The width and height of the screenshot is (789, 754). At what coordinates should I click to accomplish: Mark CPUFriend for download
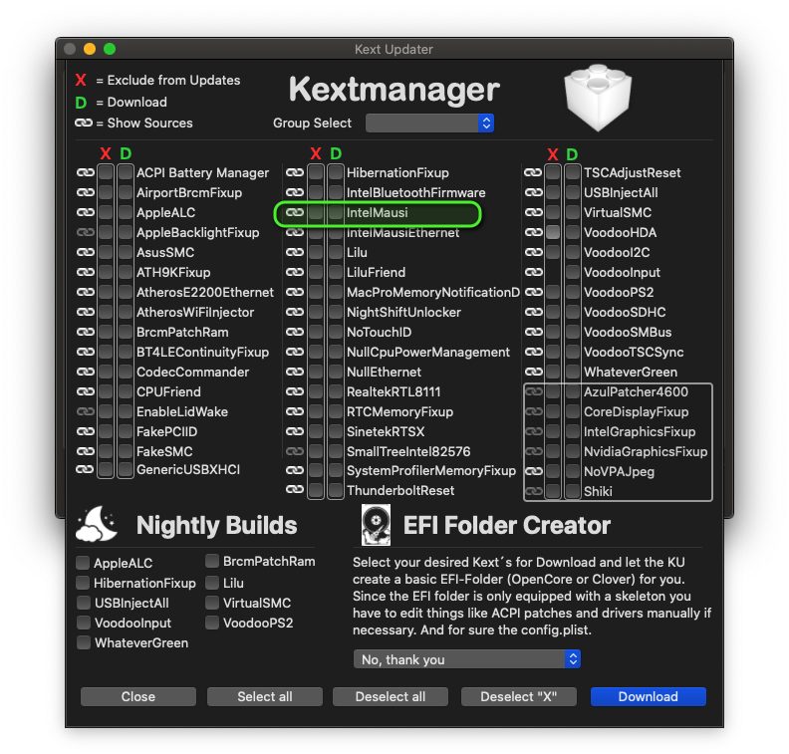pyautogui.click(x=126, y=391)
